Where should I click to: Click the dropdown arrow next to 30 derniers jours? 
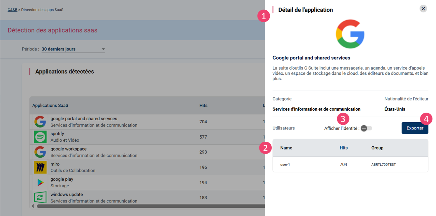point(103,49)
